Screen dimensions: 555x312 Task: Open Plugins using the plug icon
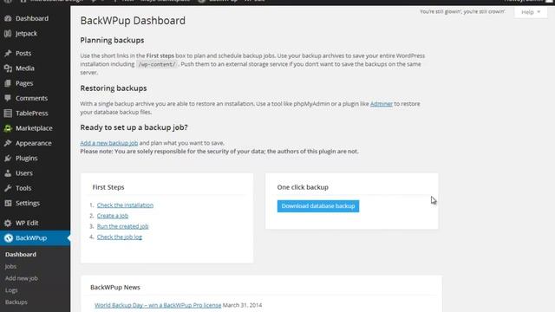[x=8, y=158]
